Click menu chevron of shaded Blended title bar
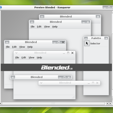Screen dimensions: 113x113 tap(13, 77)
